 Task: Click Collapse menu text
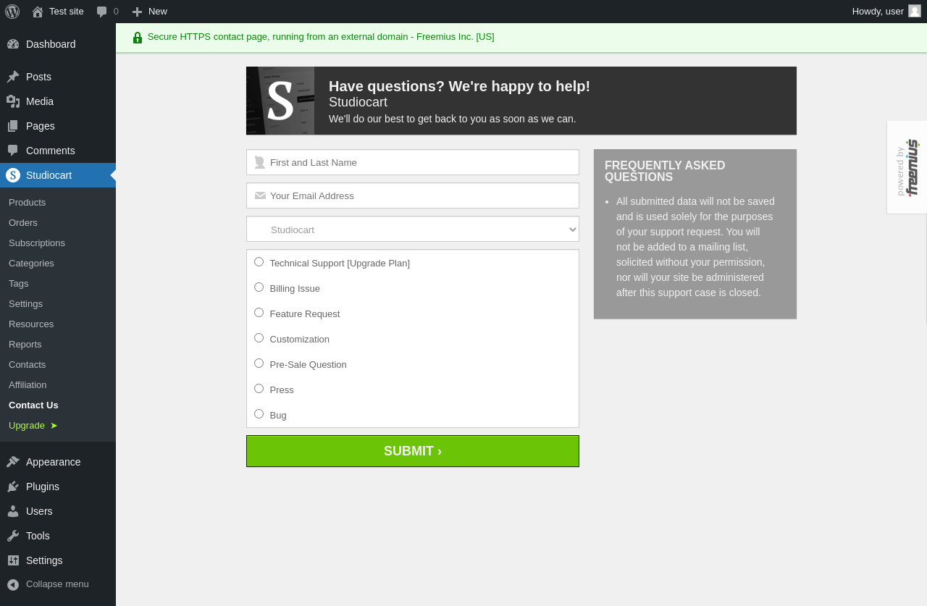click(57, 584)
